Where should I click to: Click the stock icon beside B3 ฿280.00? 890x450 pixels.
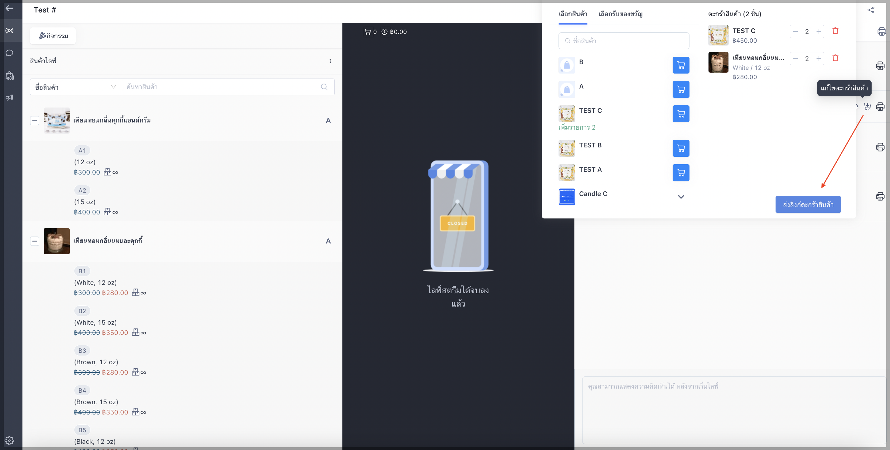(x=135, y=372)
